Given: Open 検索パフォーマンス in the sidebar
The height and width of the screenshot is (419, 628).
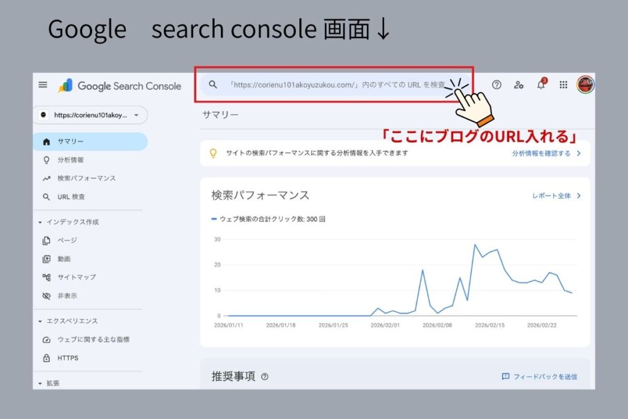Looking at the screenshot, I should click(x=86, y=179).
